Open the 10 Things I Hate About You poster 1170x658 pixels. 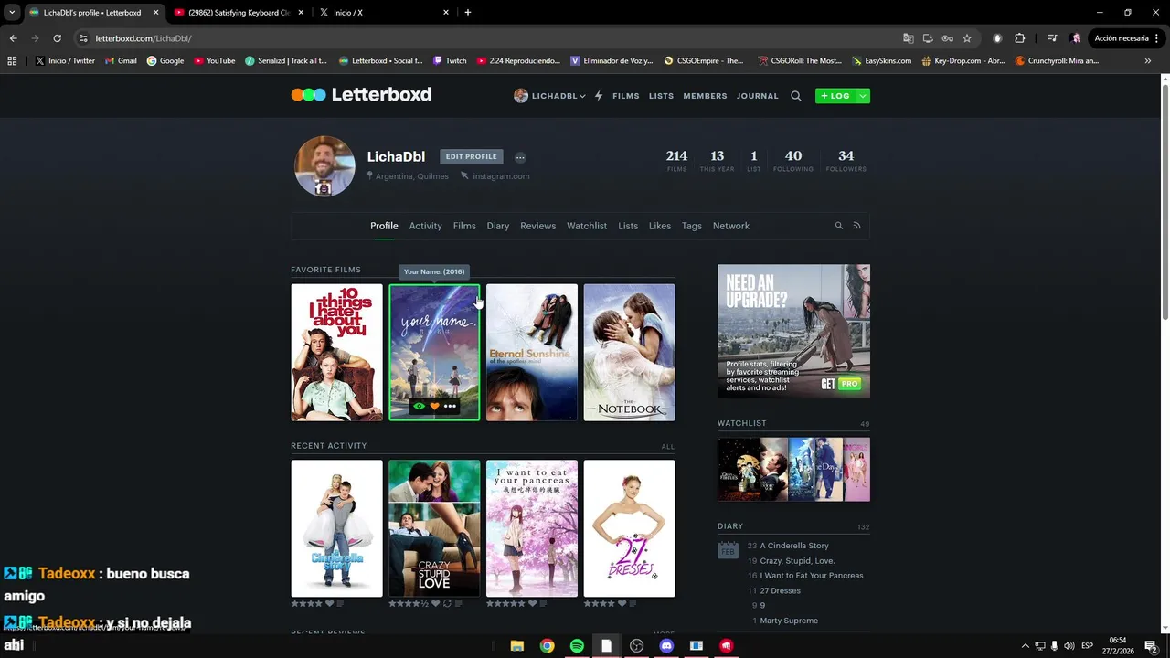(x=336, y=353)
